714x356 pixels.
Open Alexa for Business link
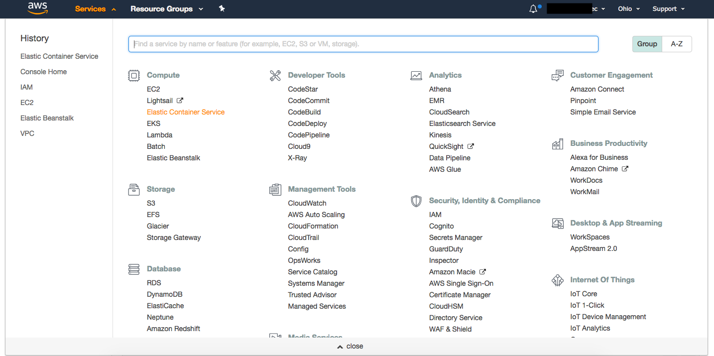click(x=599, y=157)
